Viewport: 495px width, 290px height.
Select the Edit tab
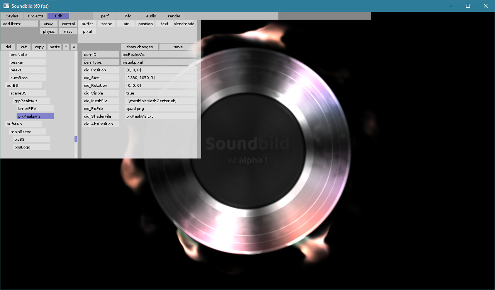58,16
